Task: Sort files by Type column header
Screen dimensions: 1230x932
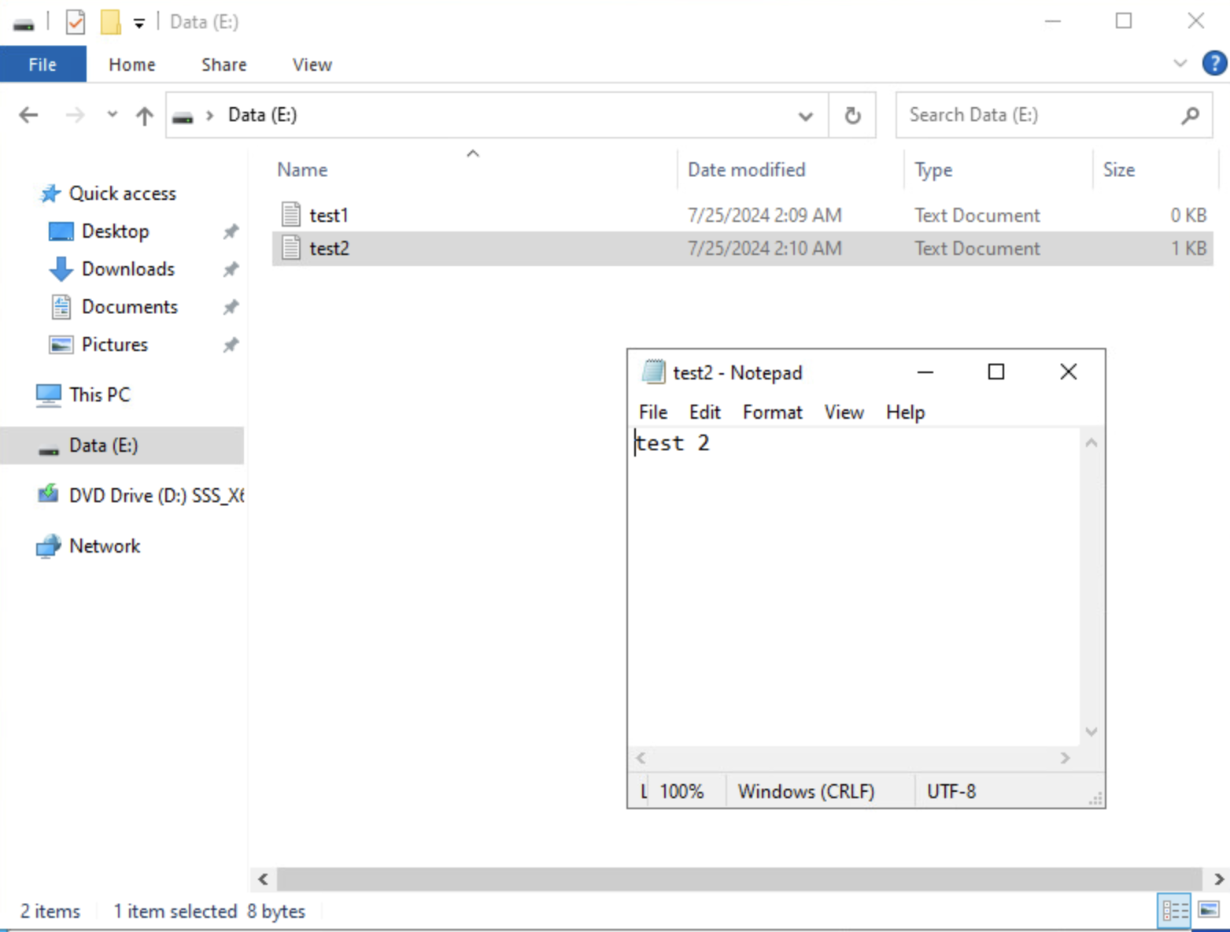Action: tap(933, 169)
